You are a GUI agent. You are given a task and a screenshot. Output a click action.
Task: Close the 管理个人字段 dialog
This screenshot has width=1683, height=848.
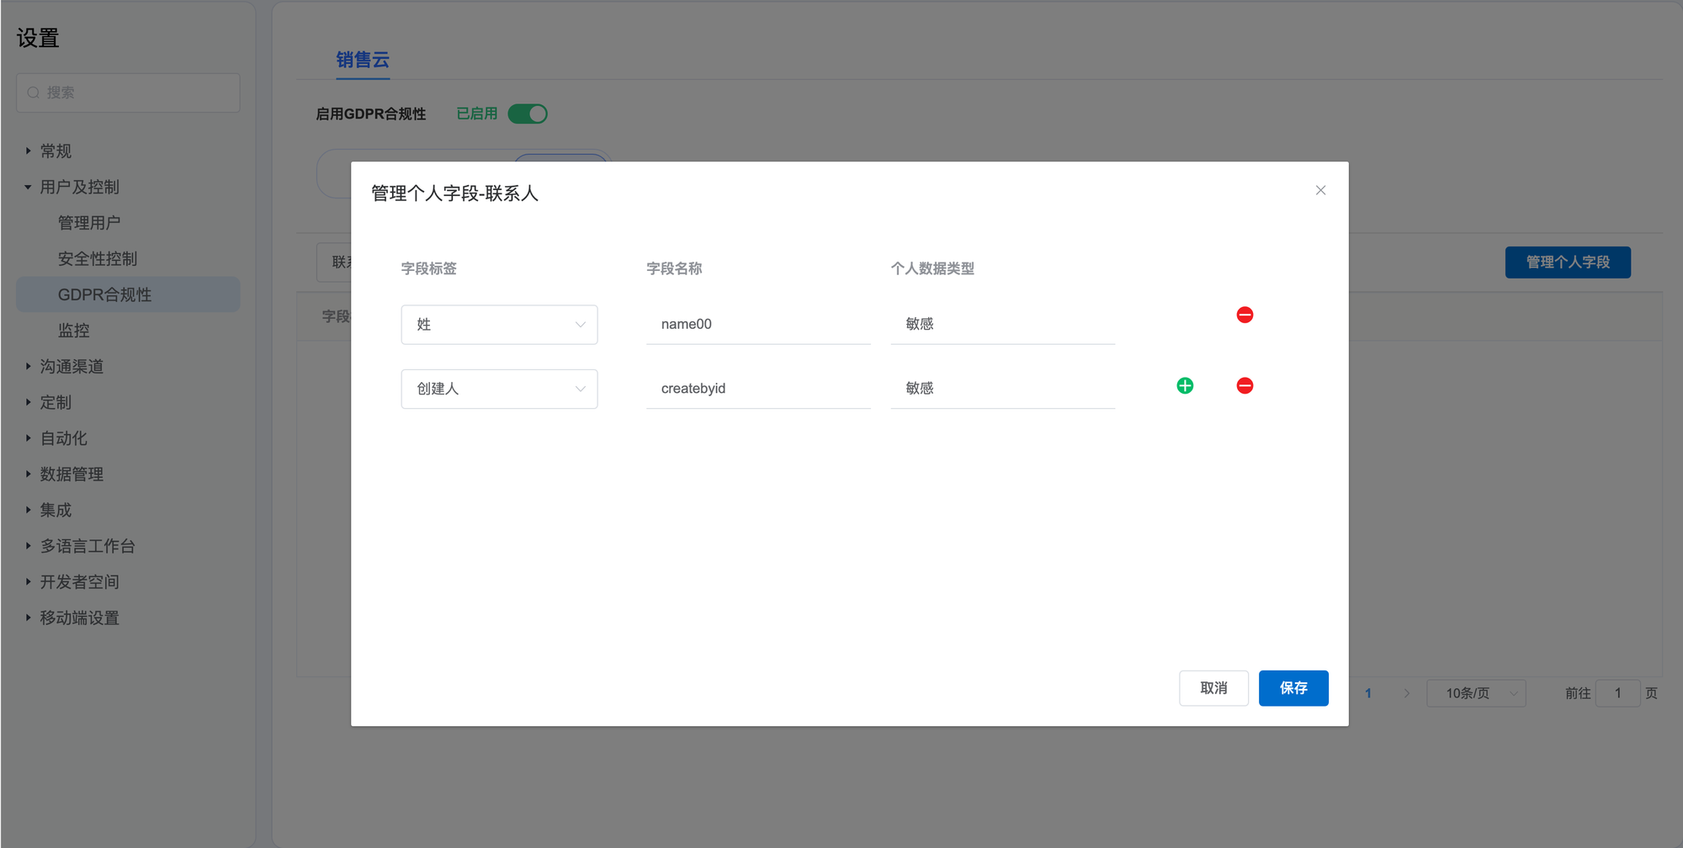point(1320,190)
